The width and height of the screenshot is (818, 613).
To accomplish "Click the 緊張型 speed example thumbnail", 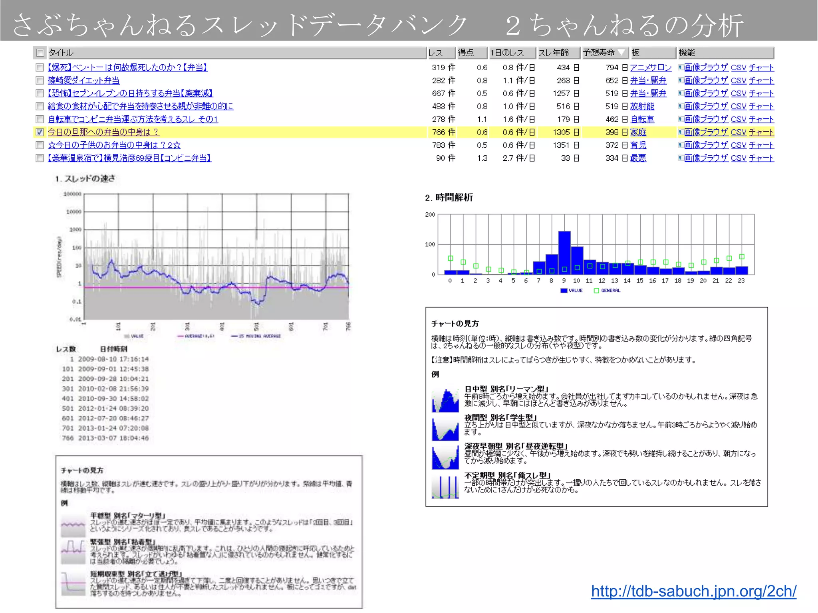I will click(x=73, y=552).
